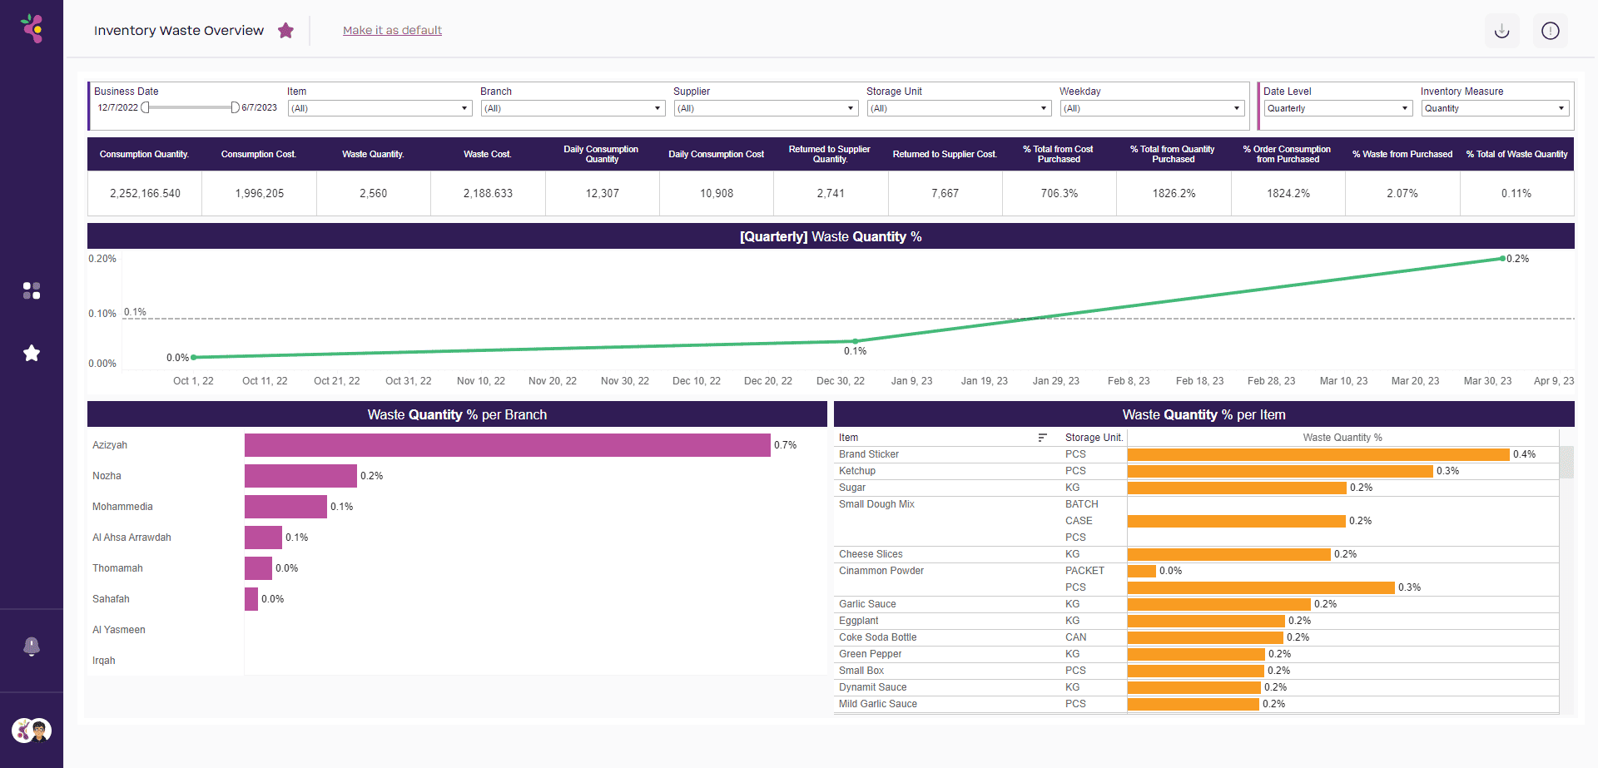Open the info icon in the header
This screenshot has width=1598, height=768.
[x=1550, y=31]
